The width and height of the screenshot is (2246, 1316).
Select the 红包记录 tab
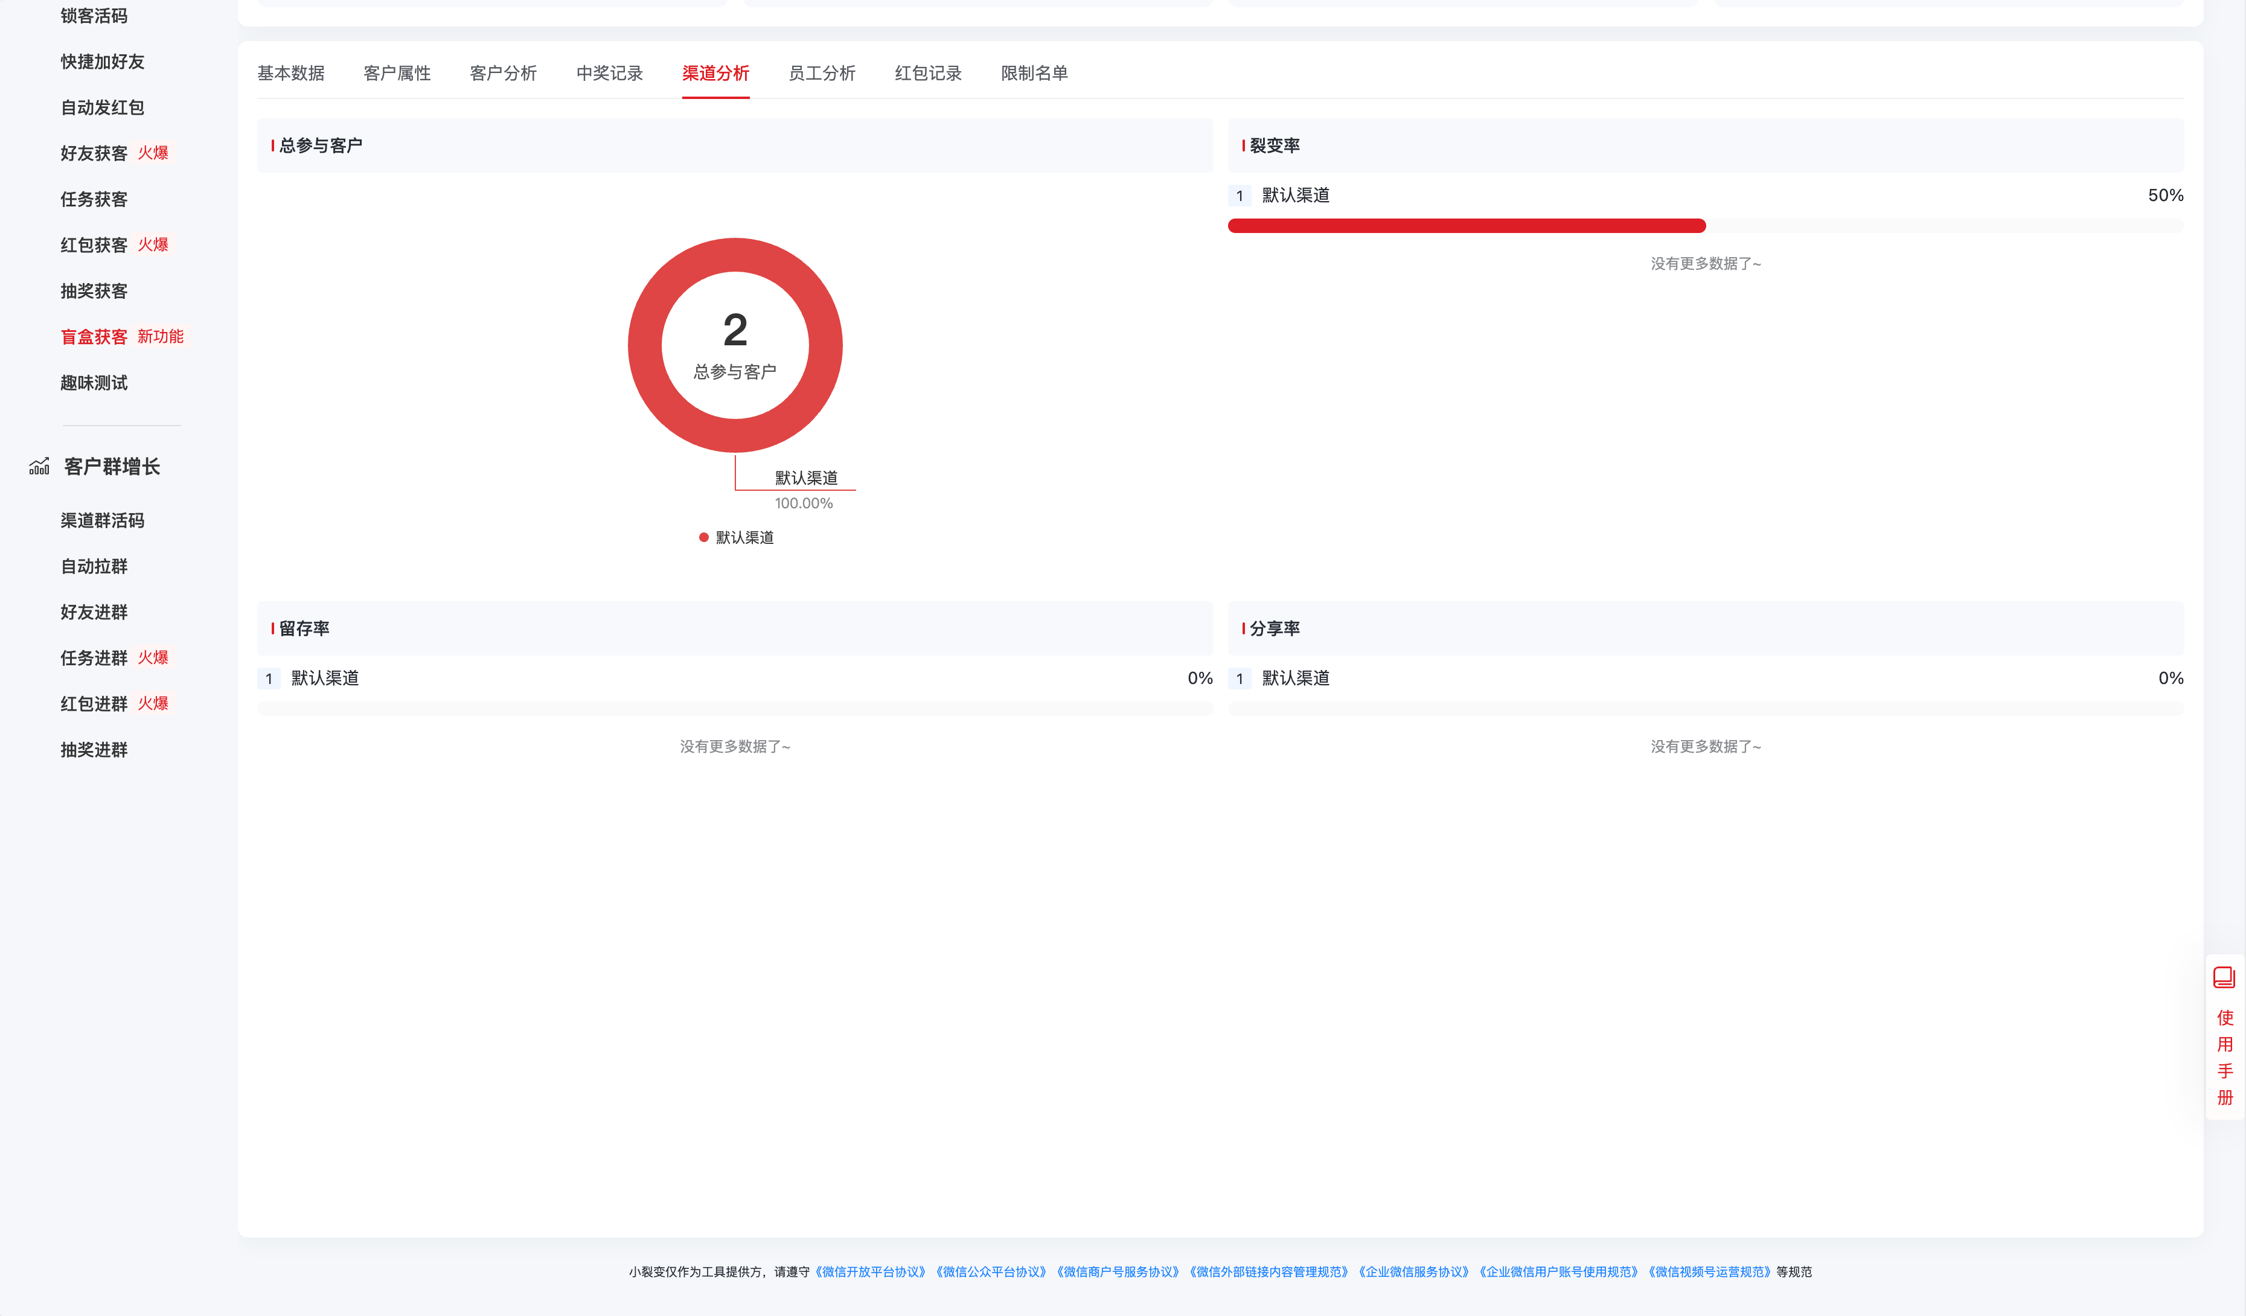point(928,73)
